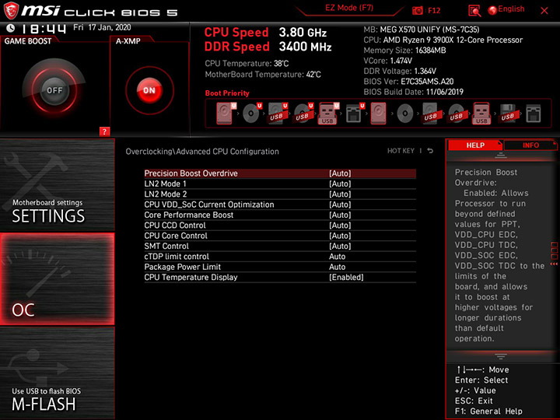560x420 pixels.
Task: Select the last network boot icon
Action: pyautogui.click(x=534, y=114)
